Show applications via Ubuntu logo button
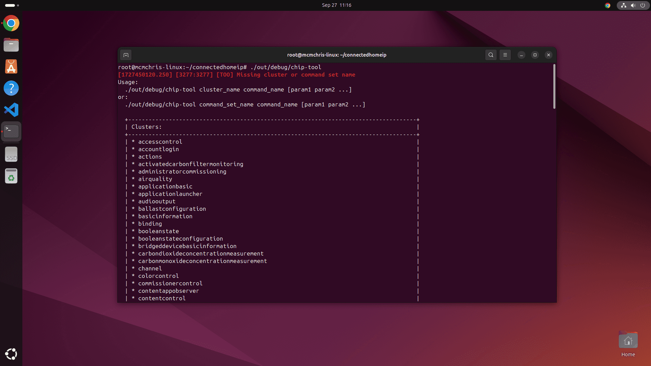 click(x=11, y=354)
